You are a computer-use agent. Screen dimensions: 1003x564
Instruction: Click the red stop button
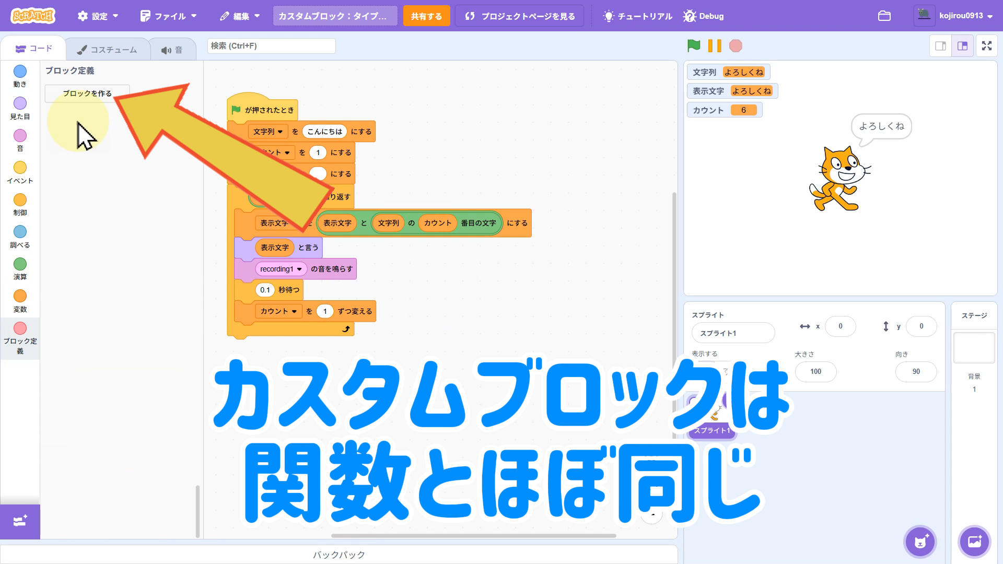(736, 46)
